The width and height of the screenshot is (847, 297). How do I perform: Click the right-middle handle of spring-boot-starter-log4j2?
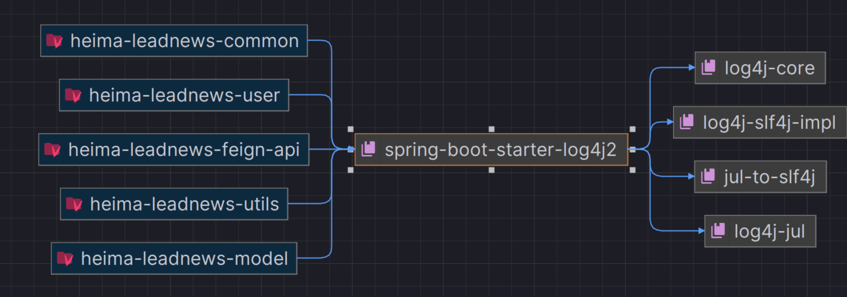[632, 149]
